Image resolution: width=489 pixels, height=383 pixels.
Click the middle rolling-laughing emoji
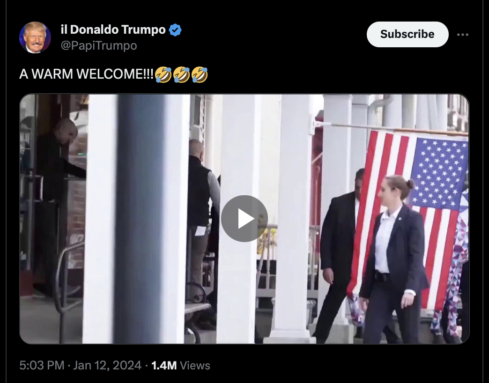[181, 74]
